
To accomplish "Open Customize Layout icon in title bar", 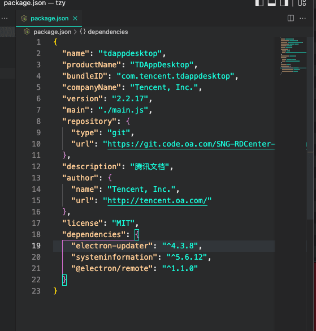I will [302, 3].
